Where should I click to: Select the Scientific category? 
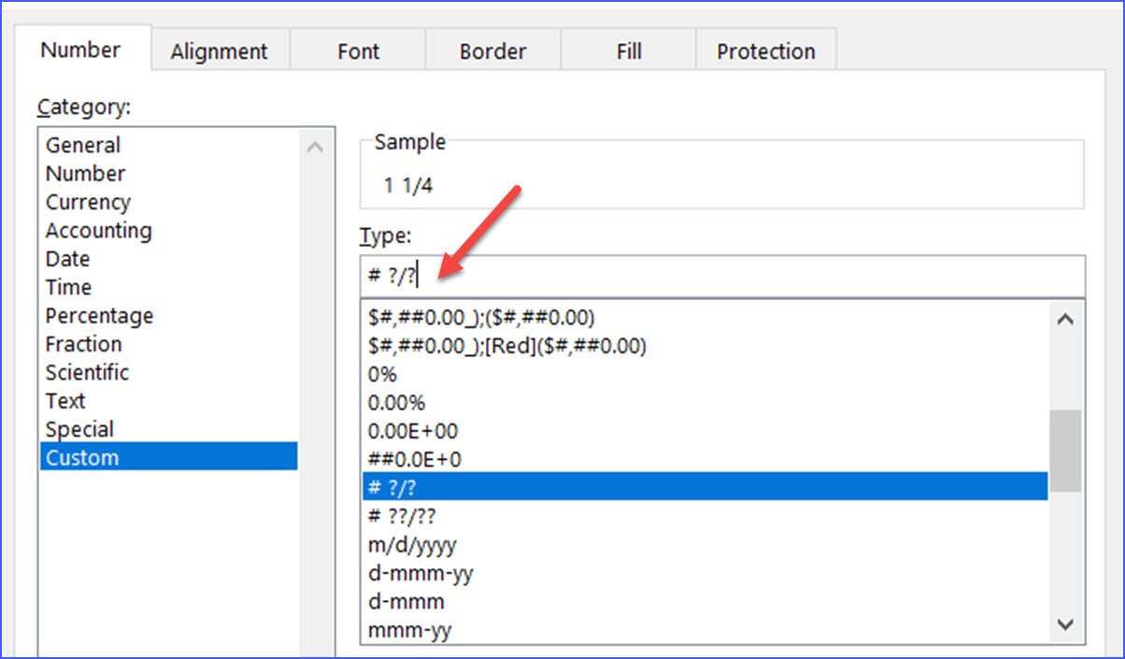87,372
